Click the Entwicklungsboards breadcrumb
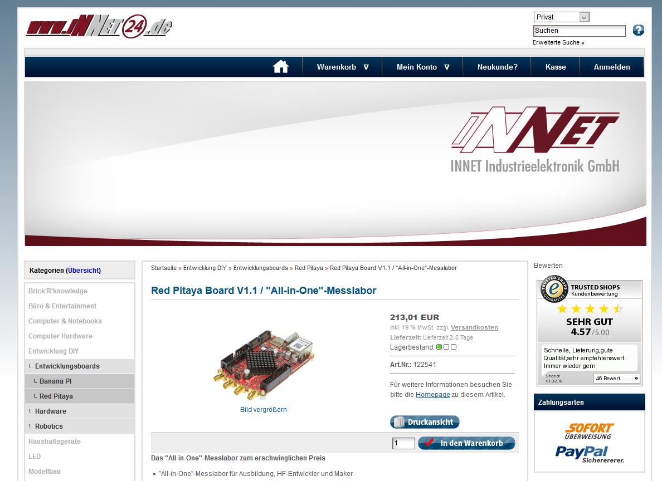Viewport: 662px width, 481px height. click(260, 268)
